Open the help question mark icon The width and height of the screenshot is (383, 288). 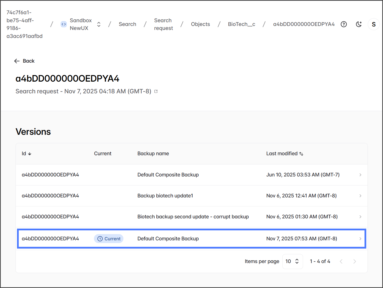coord(344,24)
